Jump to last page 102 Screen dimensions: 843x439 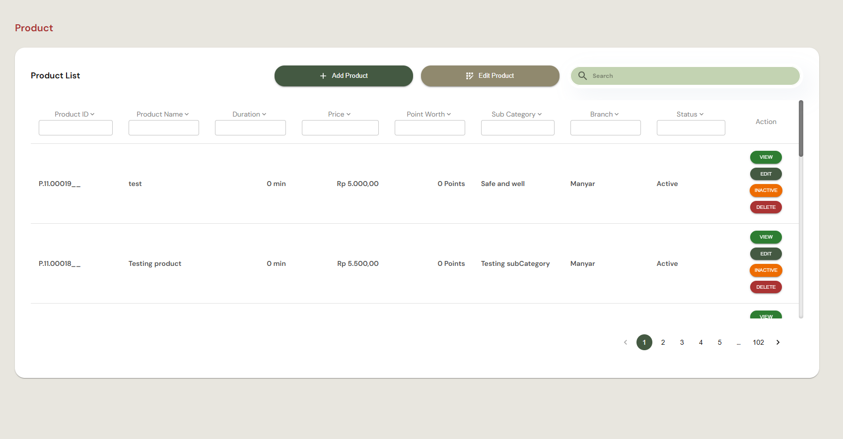pyautogui.click(x=759, y=342)
